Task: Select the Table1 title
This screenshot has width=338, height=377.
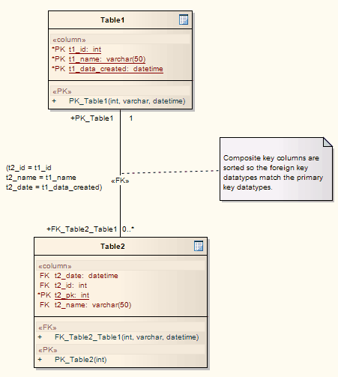Action: point(112,20)
